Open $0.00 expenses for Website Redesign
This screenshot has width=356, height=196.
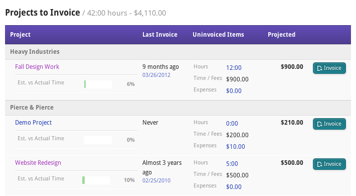234,187
